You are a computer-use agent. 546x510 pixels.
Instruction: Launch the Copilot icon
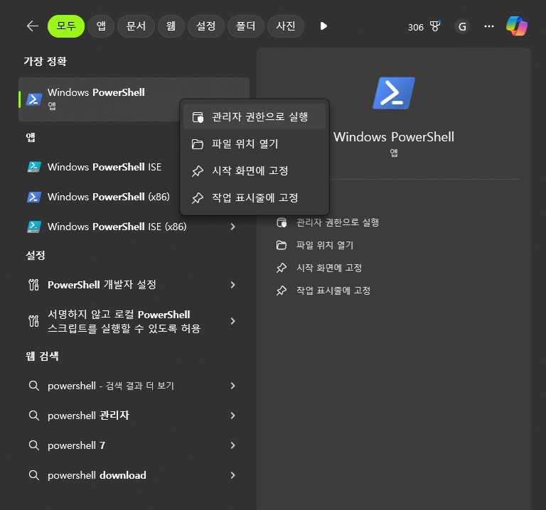coord(517,26)
